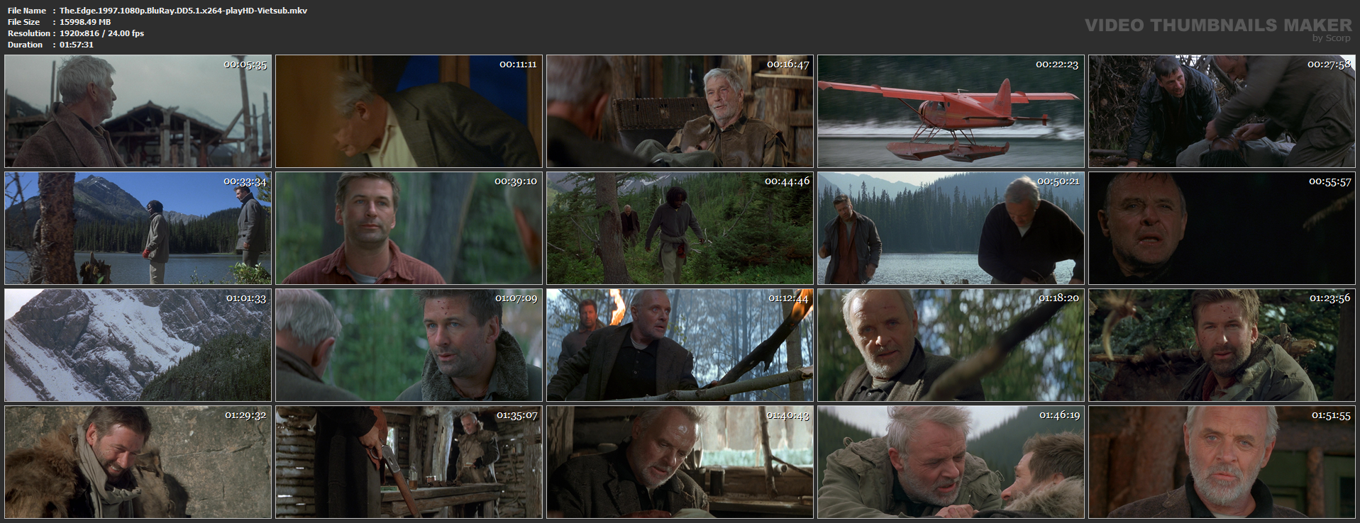This screenshot has height=523, width=1360.
Task: Select the cabin thumbnail at 01:35:07
Action: point(409,462)
